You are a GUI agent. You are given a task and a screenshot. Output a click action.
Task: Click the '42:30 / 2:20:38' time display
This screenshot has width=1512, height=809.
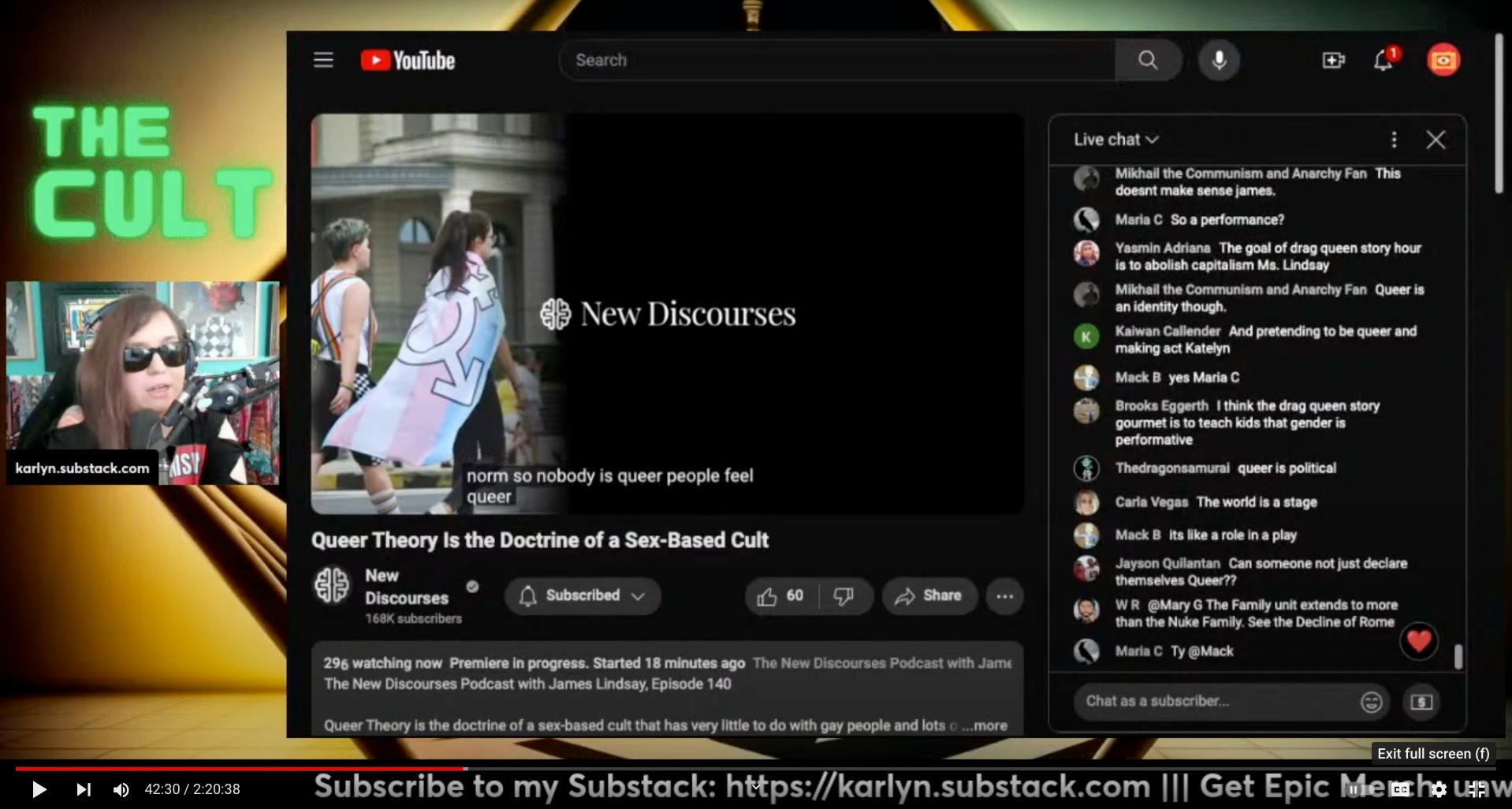pyautogui.click(x=192, y=789)
